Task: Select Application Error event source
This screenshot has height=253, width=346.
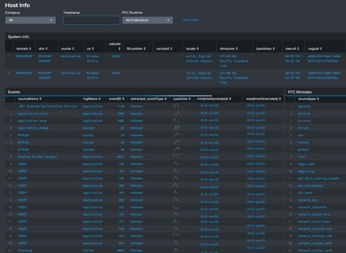Action: [33, 113]
